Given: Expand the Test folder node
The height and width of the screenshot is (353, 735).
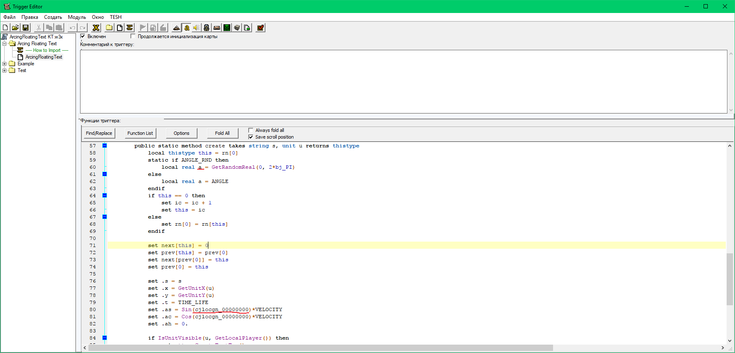Looking at the screenshot, I should click(x=5, y=70).
